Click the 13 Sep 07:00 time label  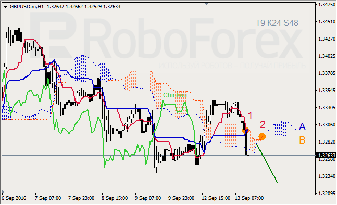pyautogui.click(x=249, y=198)
